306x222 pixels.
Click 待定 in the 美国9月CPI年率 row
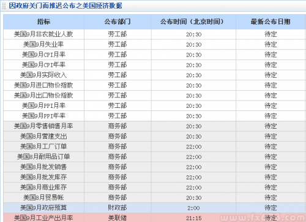[271, 65]
